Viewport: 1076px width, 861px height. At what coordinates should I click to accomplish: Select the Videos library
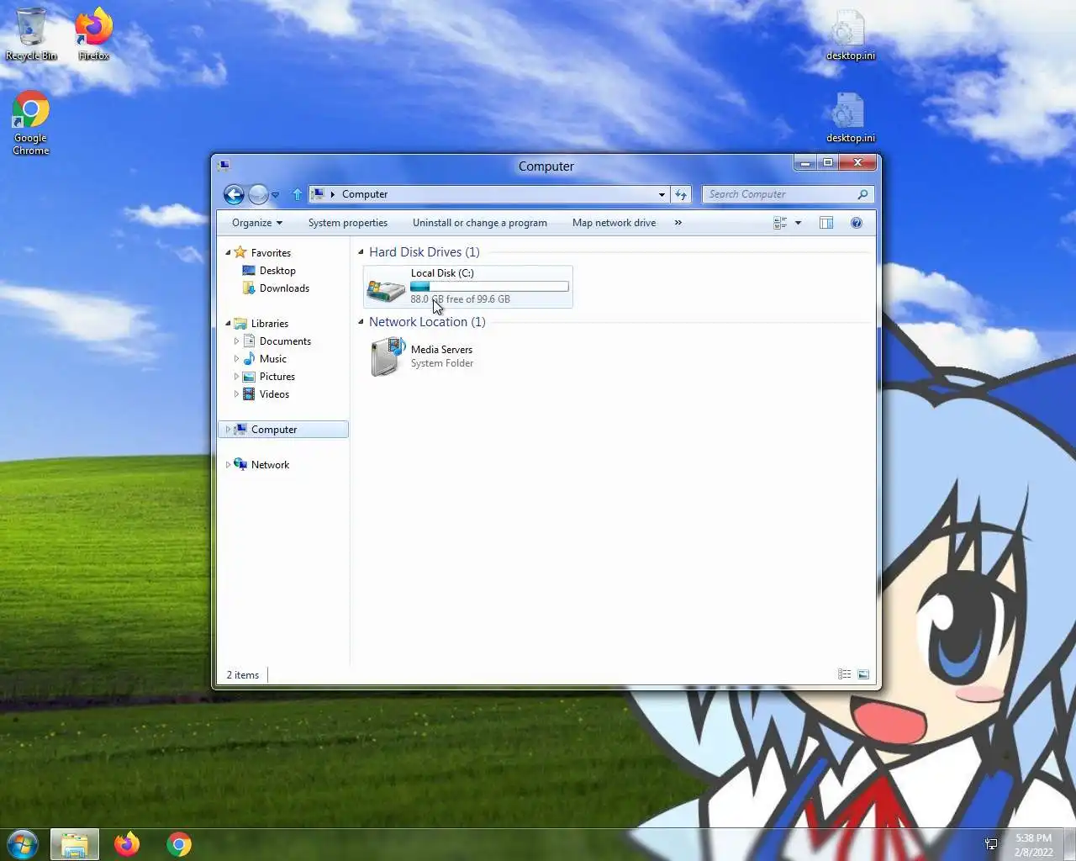click(274, 394)
